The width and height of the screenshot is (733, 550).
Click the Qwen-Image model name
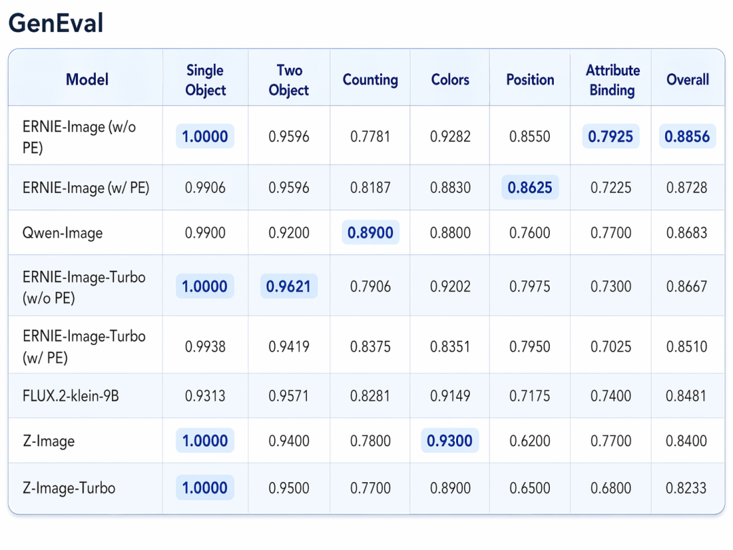click(x=62, y=233)
